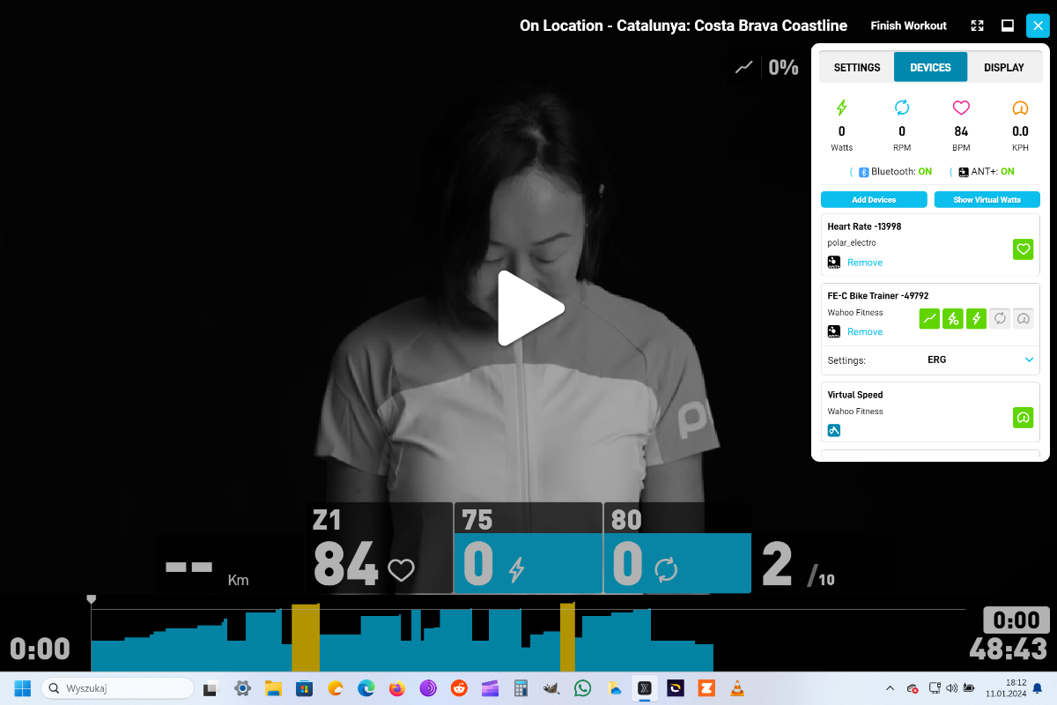
Task: Click the gradient chart icon beside 0%
Action: 744,67
